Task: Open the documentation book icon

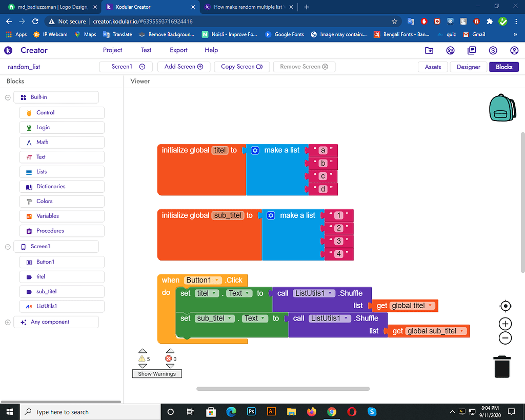Action: coord(472,50)
